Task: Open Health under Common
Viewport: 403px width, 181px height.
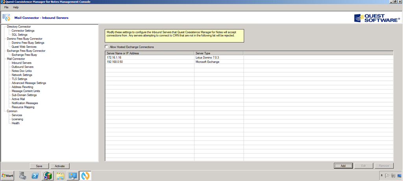Action: point(16,123)
